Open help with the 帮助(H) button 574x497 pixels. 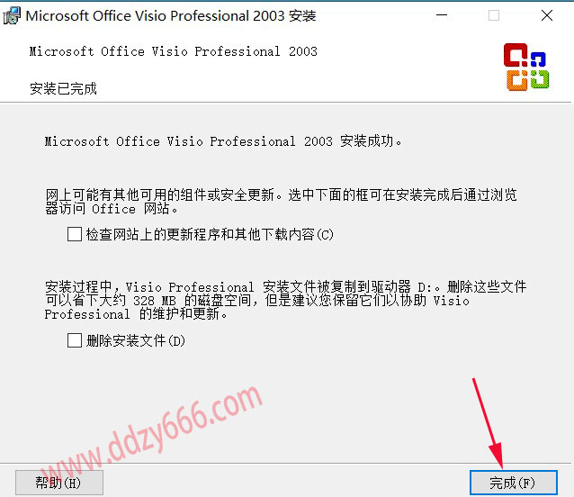click(x=59, y=483)
